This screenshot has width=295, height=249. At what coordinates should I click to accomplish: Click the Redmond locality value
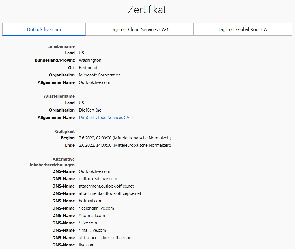(x=88, y=68)
